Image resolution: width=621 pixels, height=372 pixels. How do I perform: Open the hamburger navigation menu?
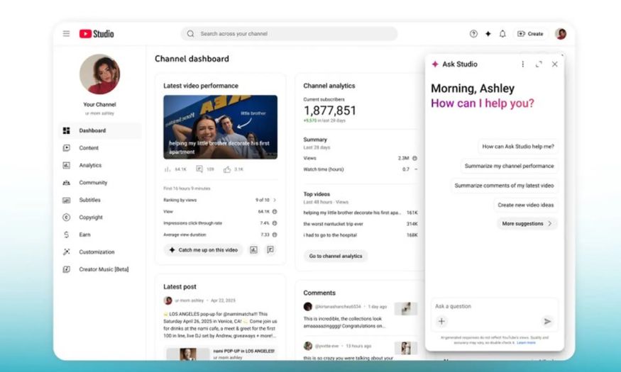click(66, 33)
